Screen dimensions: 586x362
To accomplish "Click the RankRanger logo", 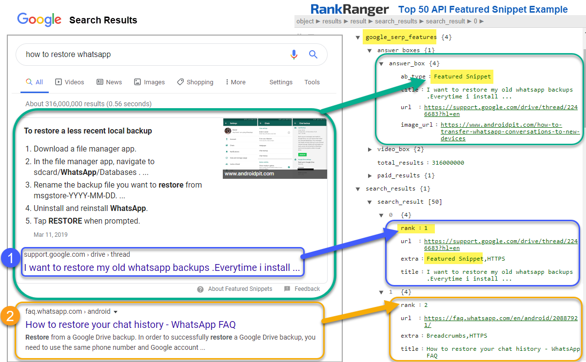I will pos(350,9).
